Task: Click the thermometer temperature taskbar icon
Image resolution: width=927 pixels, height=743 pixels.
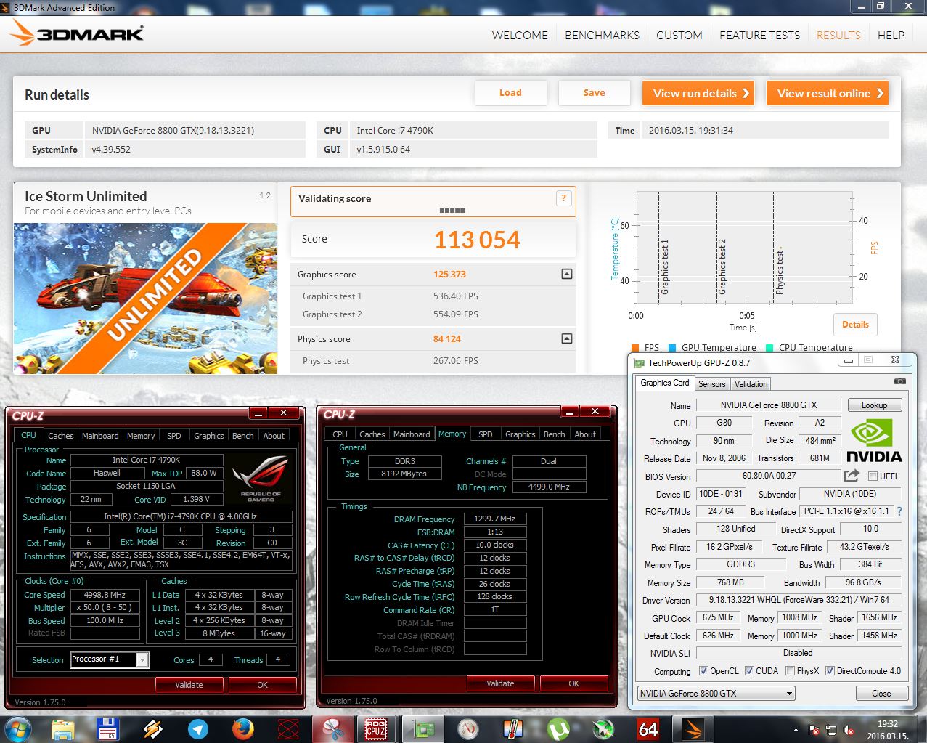Action: click(513, 728)
